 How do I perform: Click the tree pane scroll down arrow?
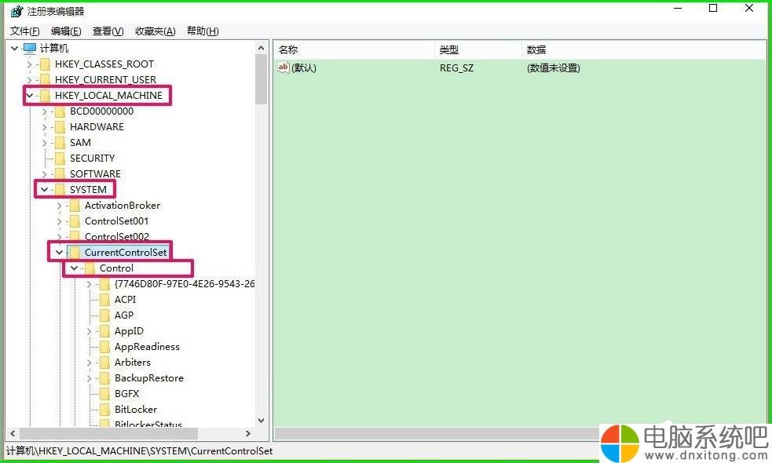click(261, 421)
